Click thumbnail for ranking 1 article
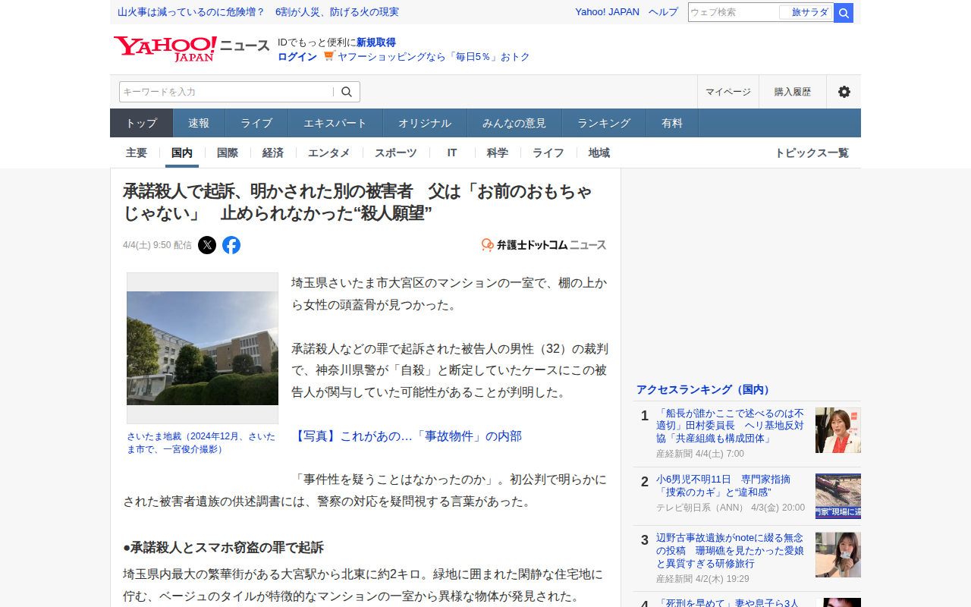This screenshot has height=607, width=971. pos(838,430)
